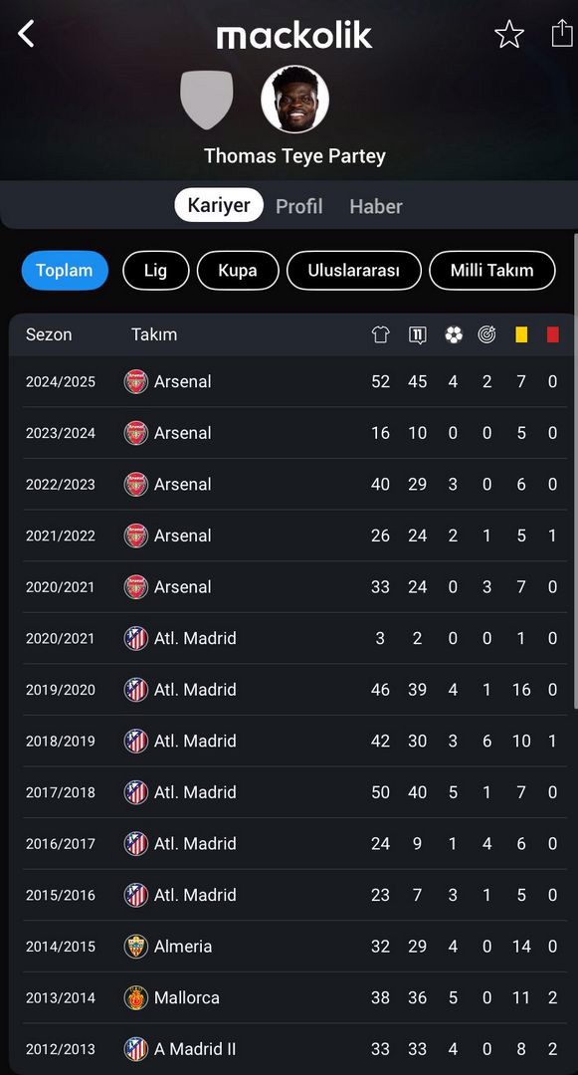This screenshot has width=578, height=1075.
Task: Open Thomas Partey's profile photo
Action: click(x=294, y=99)
